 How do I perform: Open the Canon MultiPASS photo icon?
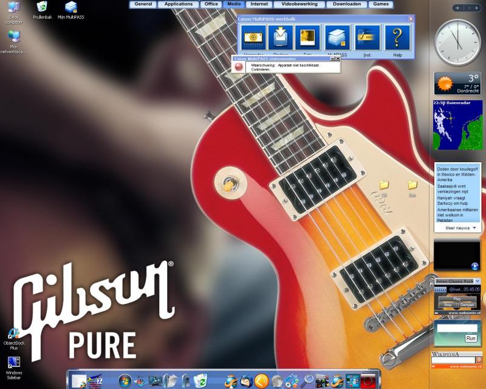pos(307,38)
